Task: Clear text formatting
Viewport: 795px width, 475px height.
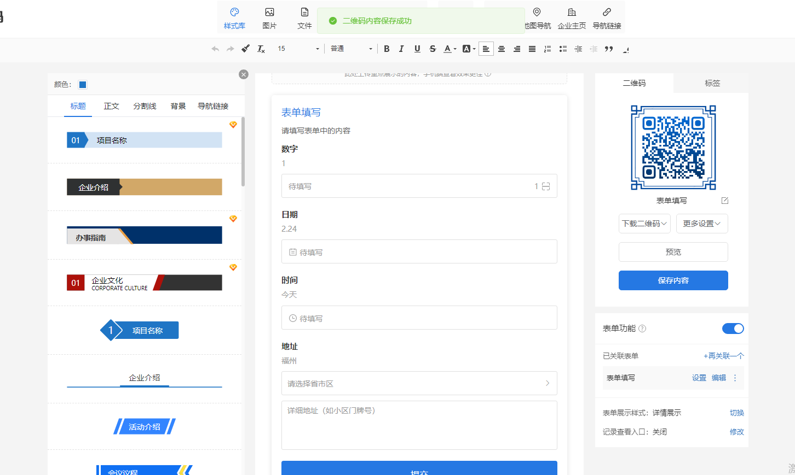Action: click(x=261, y=49)
